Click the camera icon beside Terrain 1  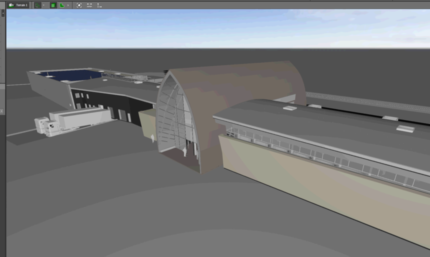(x=11, y=5)
